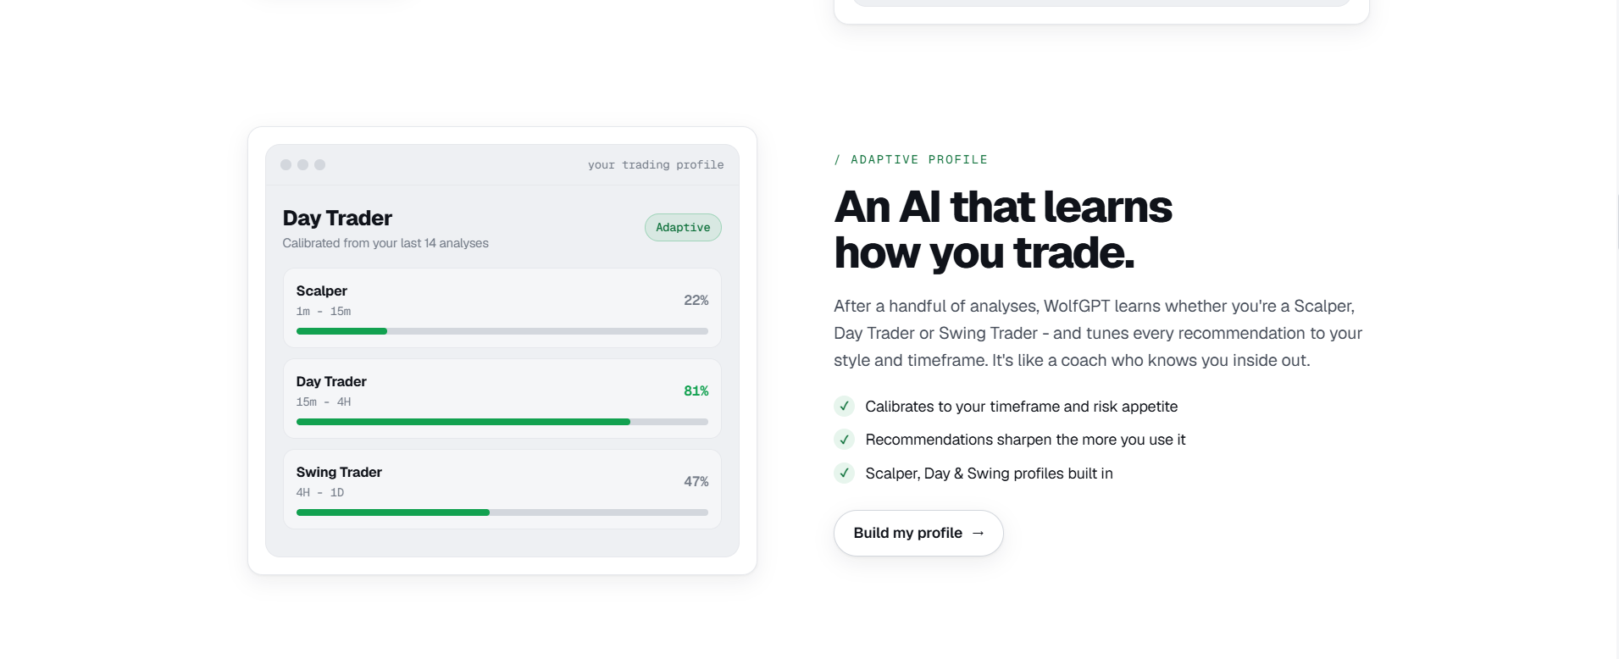The height and width of the screenshot is (659, 1619).
Task: Click the ADAPTIVE PROFILE section label
Action: (911, 159)
